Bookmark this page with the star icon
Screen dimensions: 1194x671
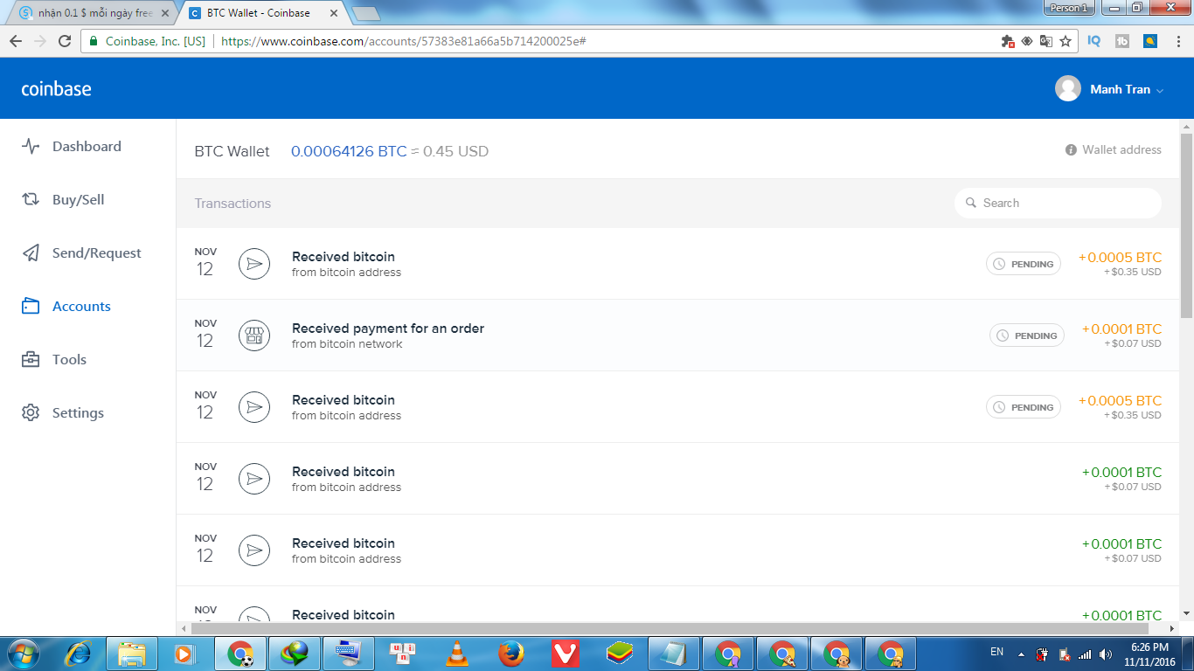1066,41
